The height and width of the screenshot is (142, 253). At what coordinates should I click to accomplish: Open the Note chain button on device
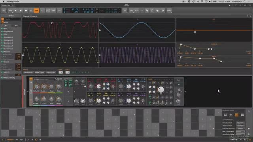[179, 80]
